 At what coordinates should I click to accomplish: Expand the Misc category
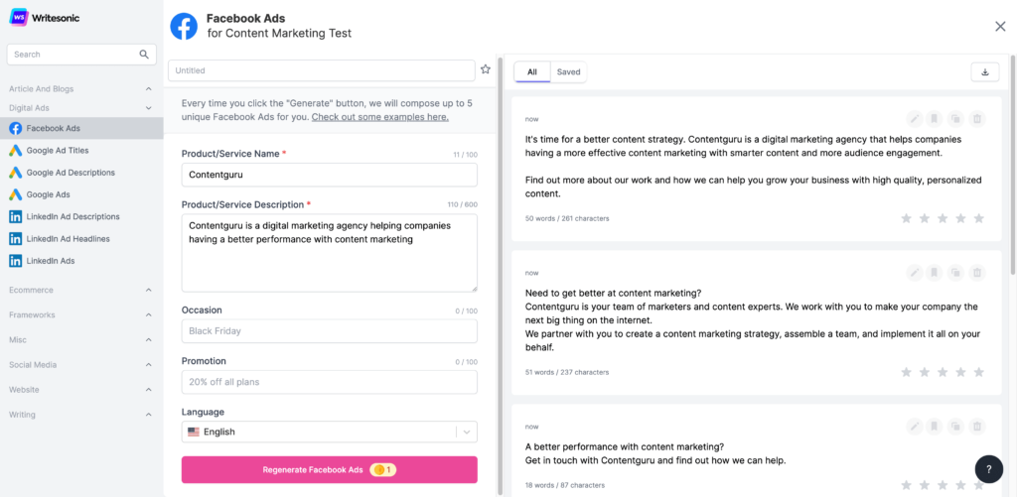coord(149,340)
